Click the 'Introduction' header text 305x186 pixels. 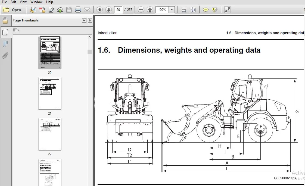[108, 33]
